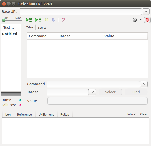151x146 pixels.
Task: Click the yellow Pause/Resume icon
Action: 46,20
